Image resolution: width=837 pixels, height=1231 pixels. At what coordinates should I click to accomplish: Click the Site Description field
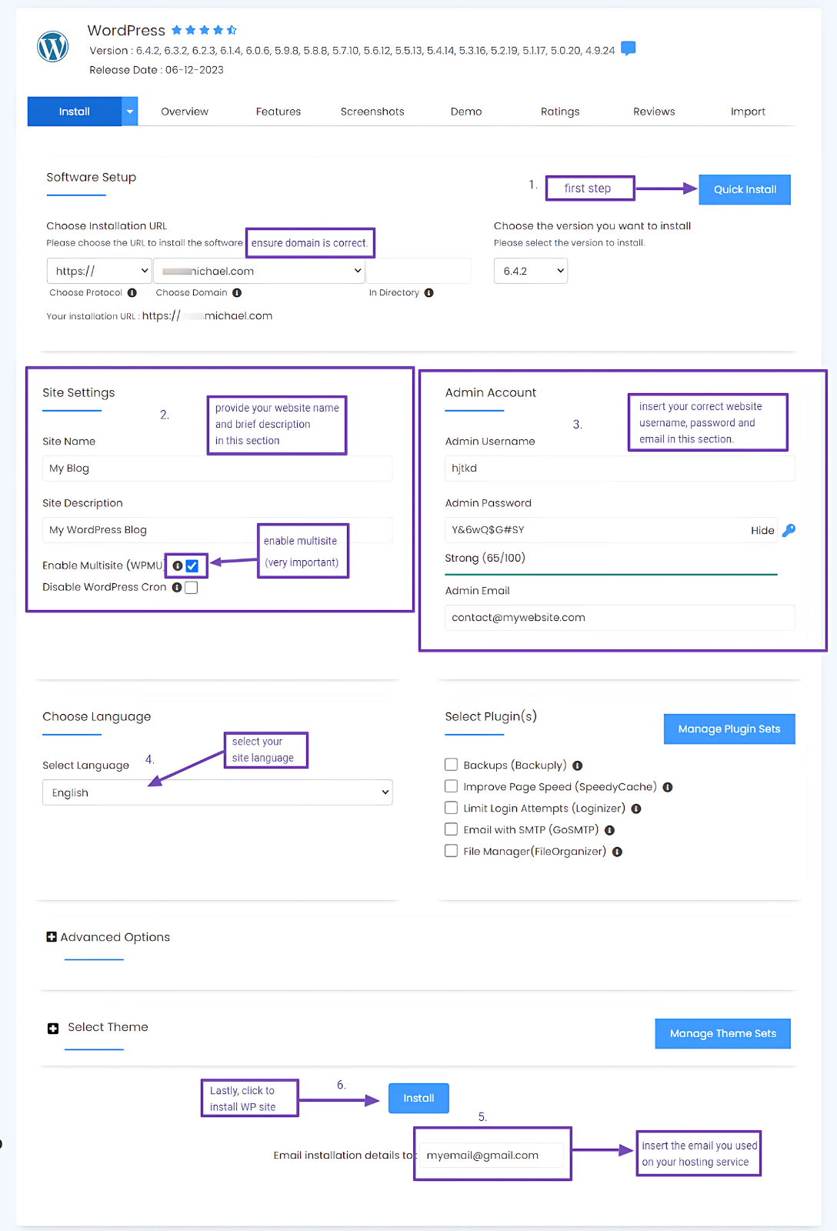click(x=218, y=530)
